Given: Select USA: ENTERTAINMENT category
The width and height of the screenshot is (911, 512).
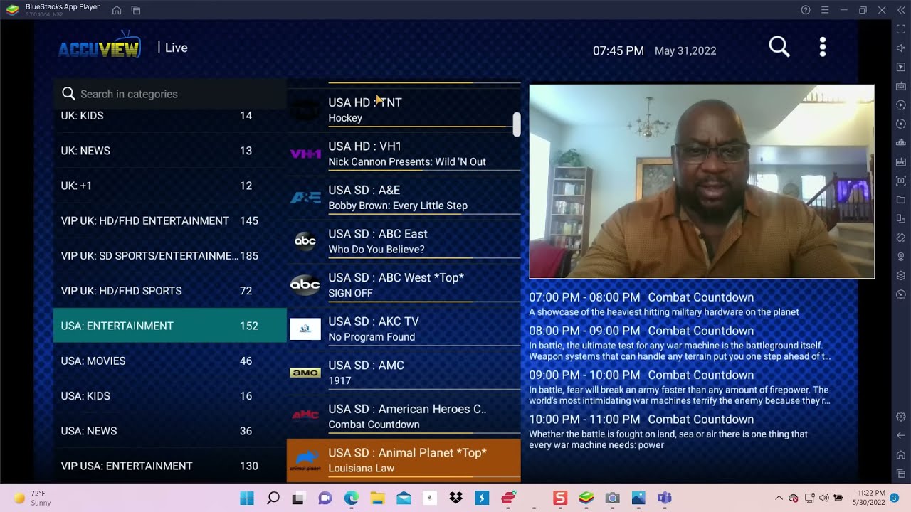Looking at the screenshot, I should (x=169, y=326).
